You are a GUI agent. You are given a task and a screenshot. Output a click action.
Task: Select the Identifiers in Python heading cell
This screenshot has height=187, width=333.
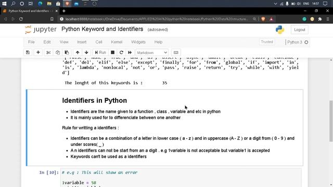pyautogui.click(x=95, y=100)
